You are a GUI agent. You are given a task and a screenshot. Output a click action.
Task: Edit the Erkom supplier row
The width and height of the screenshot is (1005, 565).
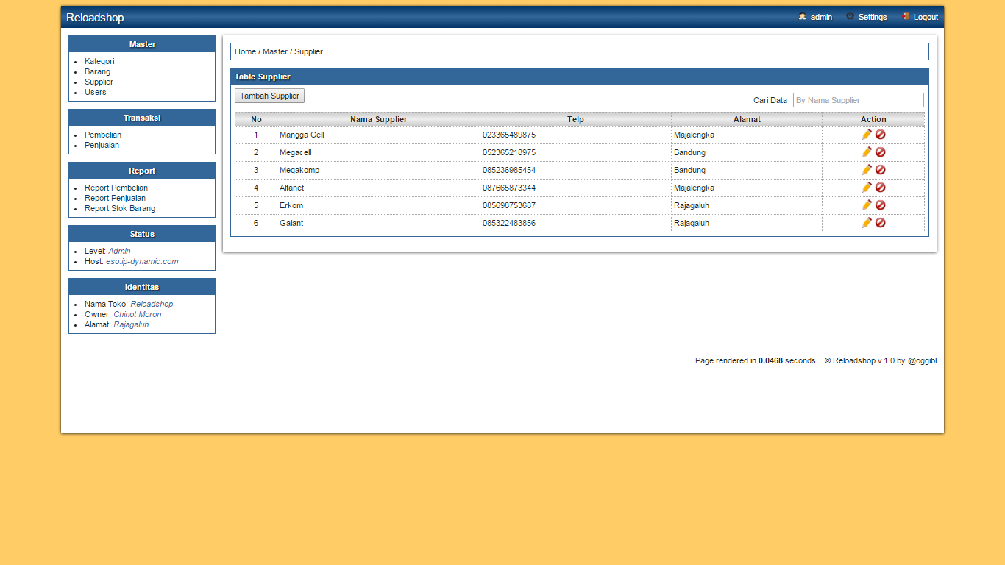(867, 205)
